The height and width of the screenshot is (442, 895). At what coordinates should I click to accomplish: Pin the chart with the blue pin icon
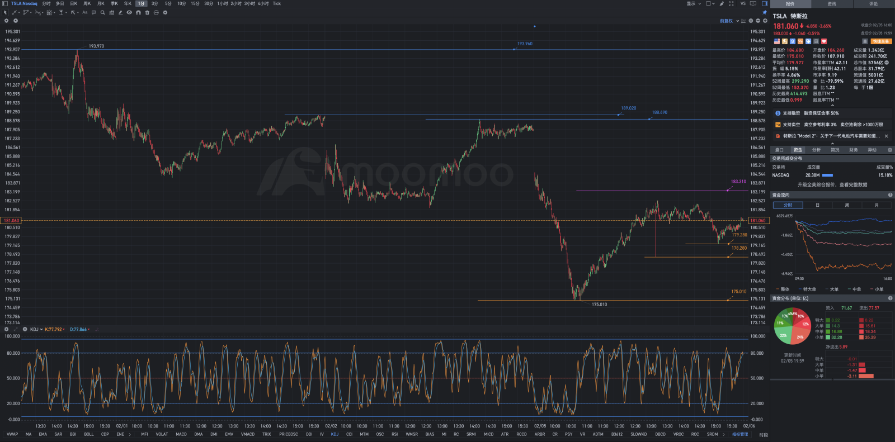coord(765,12)
